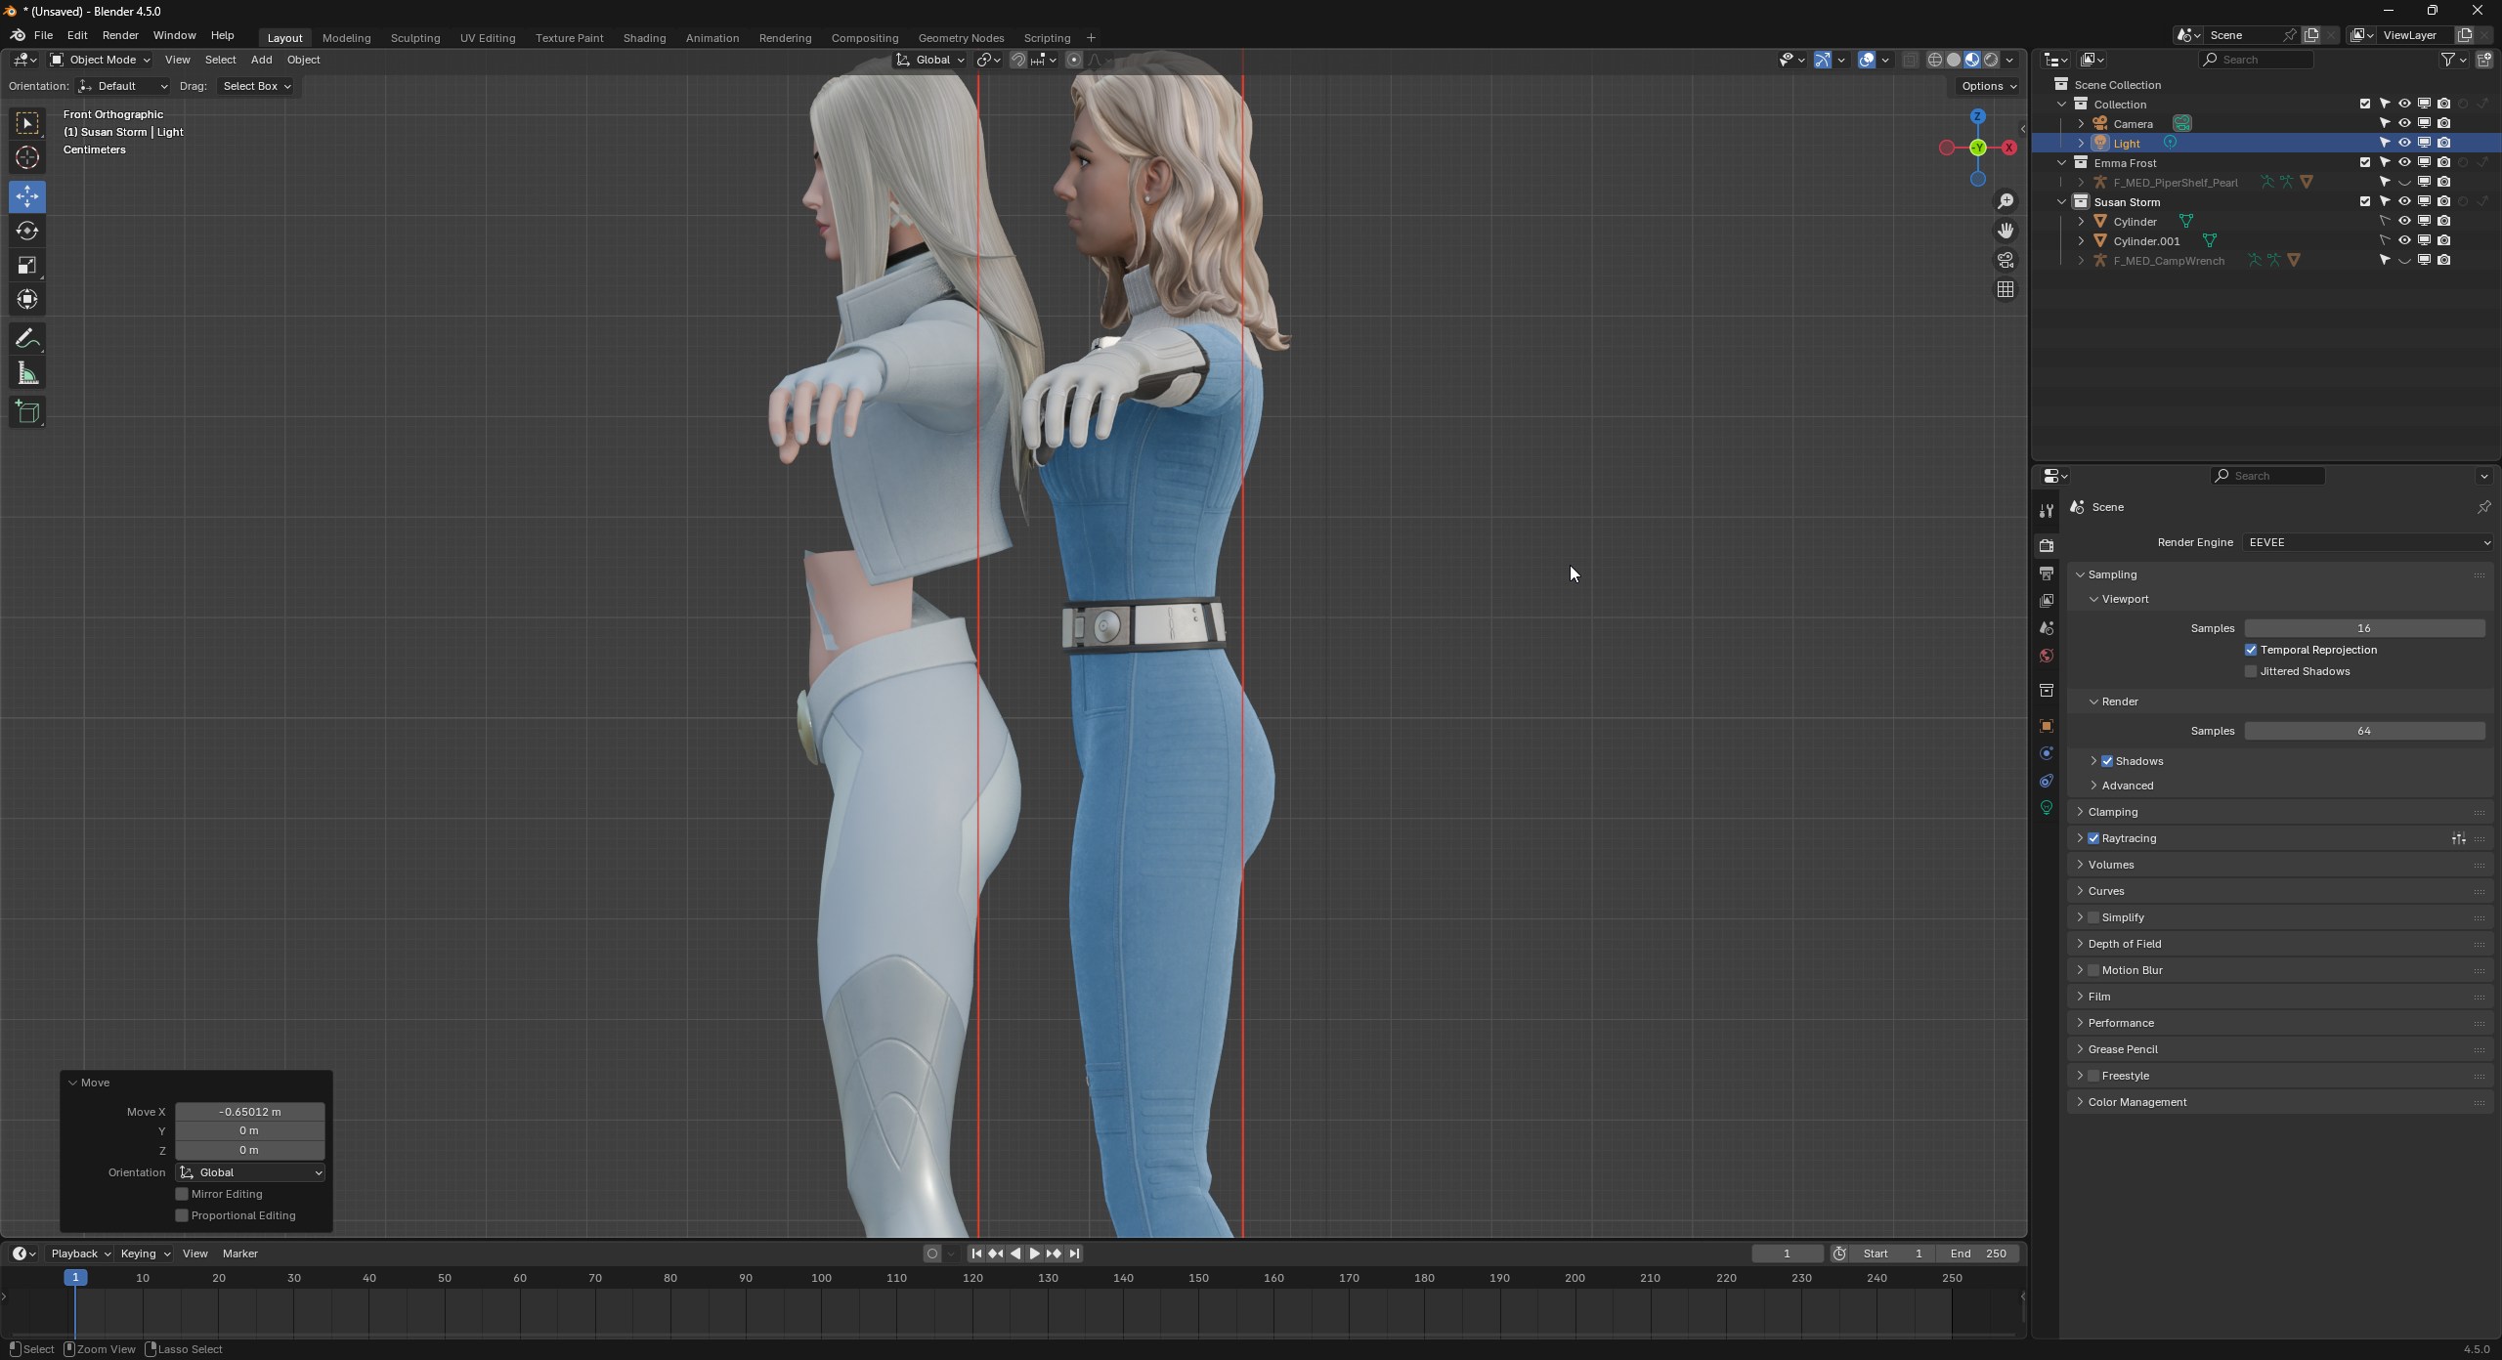The height and width of the screenshot is (1360, 2502).
Task: Open the Output properties tab
Action: [2047, 574]
